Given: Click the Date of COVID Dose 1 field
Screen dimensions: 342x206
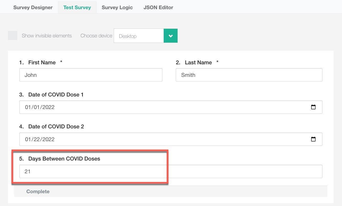Looking at the screenshot, I should tap(157, 107).
